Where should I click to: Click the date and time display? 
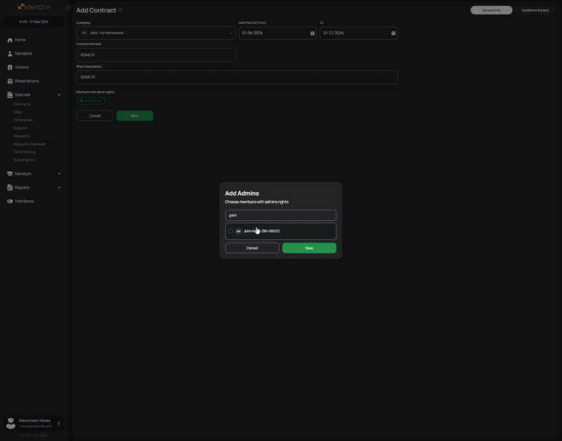(x=34, y=22)
